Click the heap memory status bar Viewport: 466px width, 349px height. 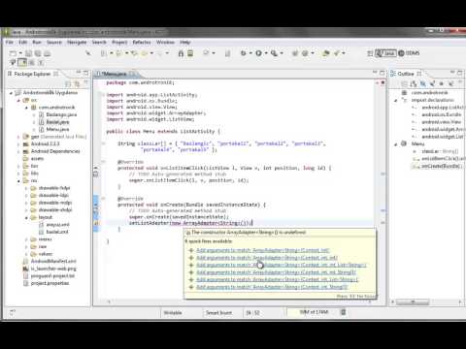click(314, 312)
